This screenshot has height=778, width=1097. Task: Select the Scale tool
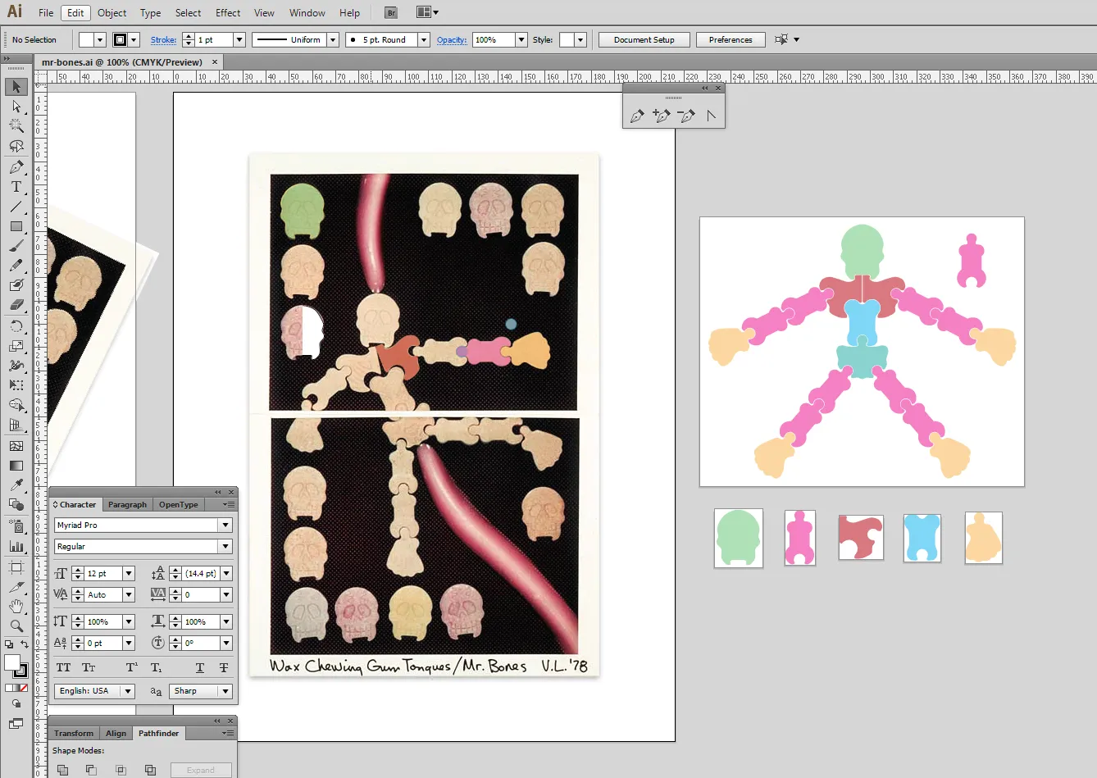(16, 346)
